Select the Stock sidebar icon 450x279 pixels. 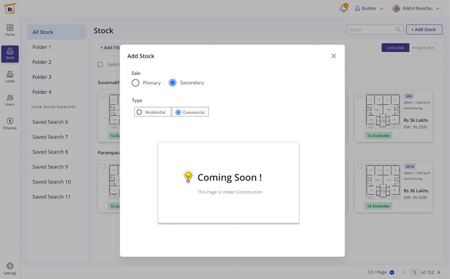[x=10, y=53]
